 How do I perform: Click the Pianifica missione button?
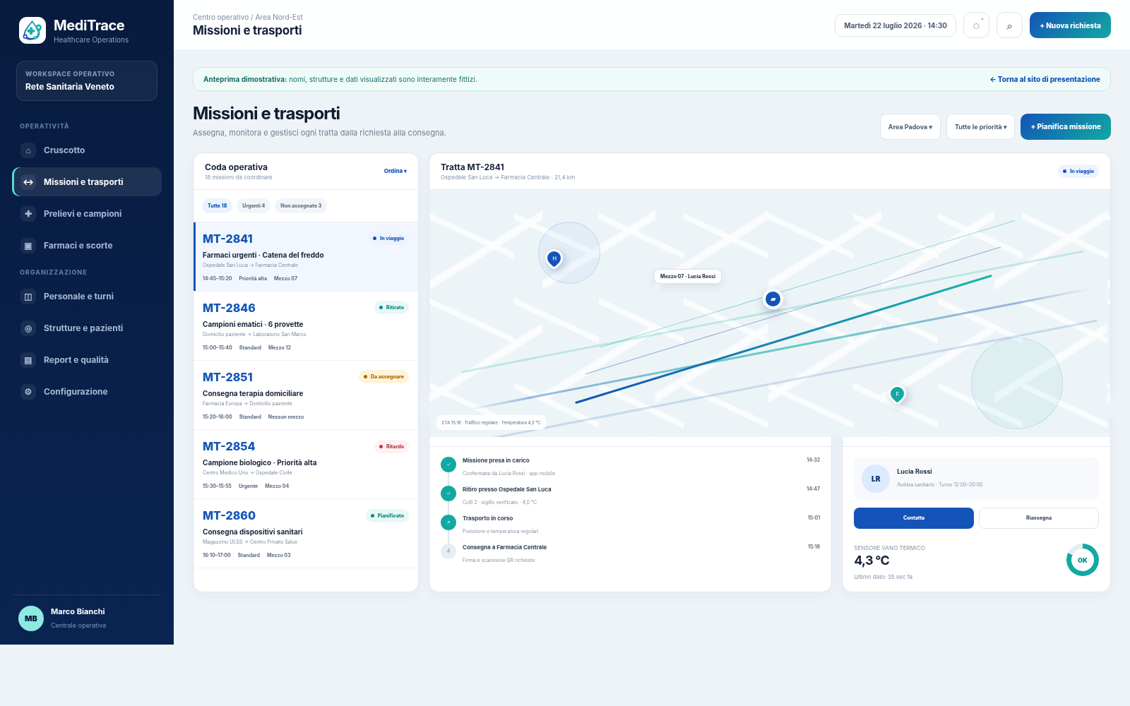point(1066,127)
